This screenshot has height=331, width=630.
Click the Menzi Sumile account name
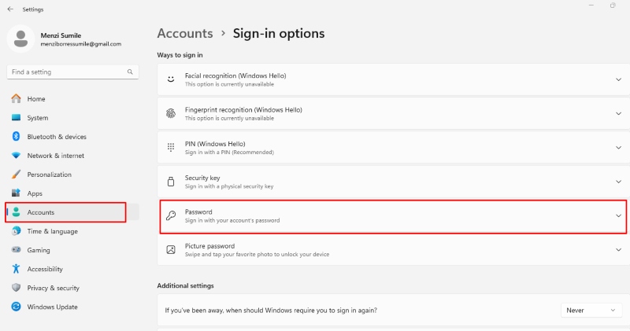pos(61,35)
